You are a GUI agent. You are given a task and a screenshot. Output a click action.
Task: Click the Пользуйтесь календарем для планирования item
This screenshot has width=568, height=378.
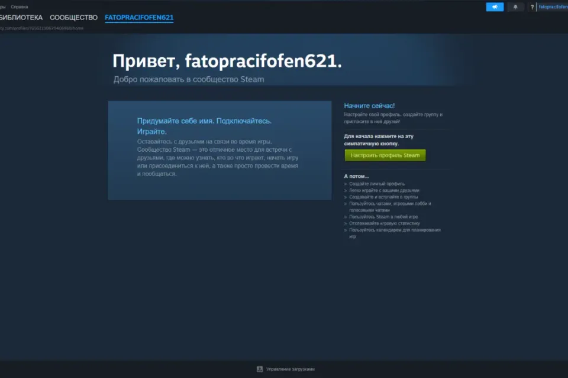point(395,233)
